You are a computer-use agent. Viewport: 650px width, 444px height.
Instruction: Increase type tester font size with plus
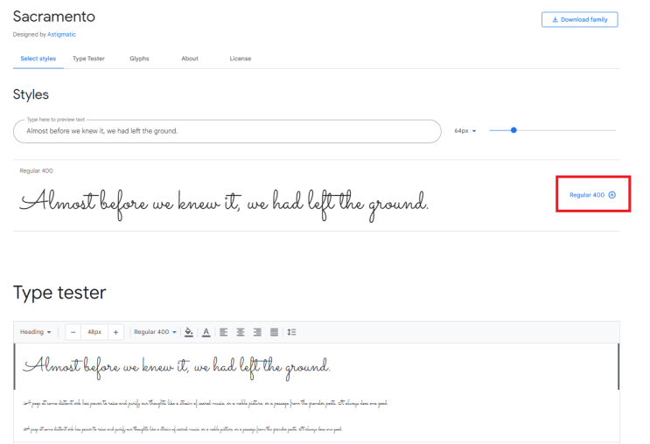(116, 332)
